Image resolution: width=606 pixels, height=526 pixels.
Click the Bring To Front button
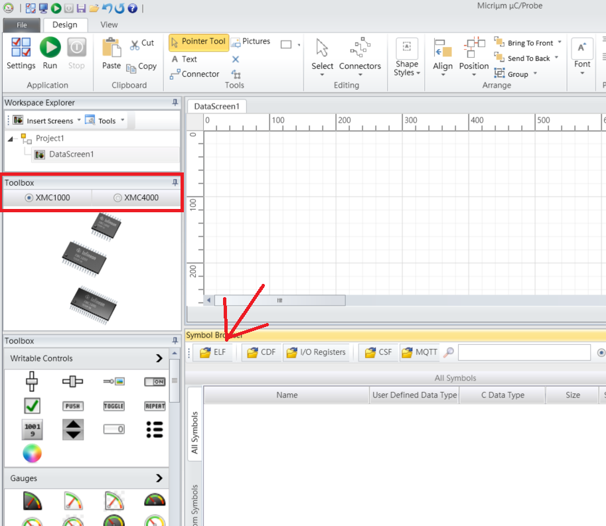tap(529, 43)
